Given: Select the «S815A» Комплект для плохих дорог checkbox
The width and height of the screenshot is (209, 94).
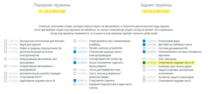Looking at the screenshot, I should [144, 66].
